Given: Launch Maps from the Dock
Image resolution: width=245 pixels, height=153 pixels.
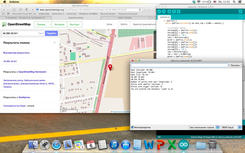Looking at the screenshot, I should click(79, 145).
